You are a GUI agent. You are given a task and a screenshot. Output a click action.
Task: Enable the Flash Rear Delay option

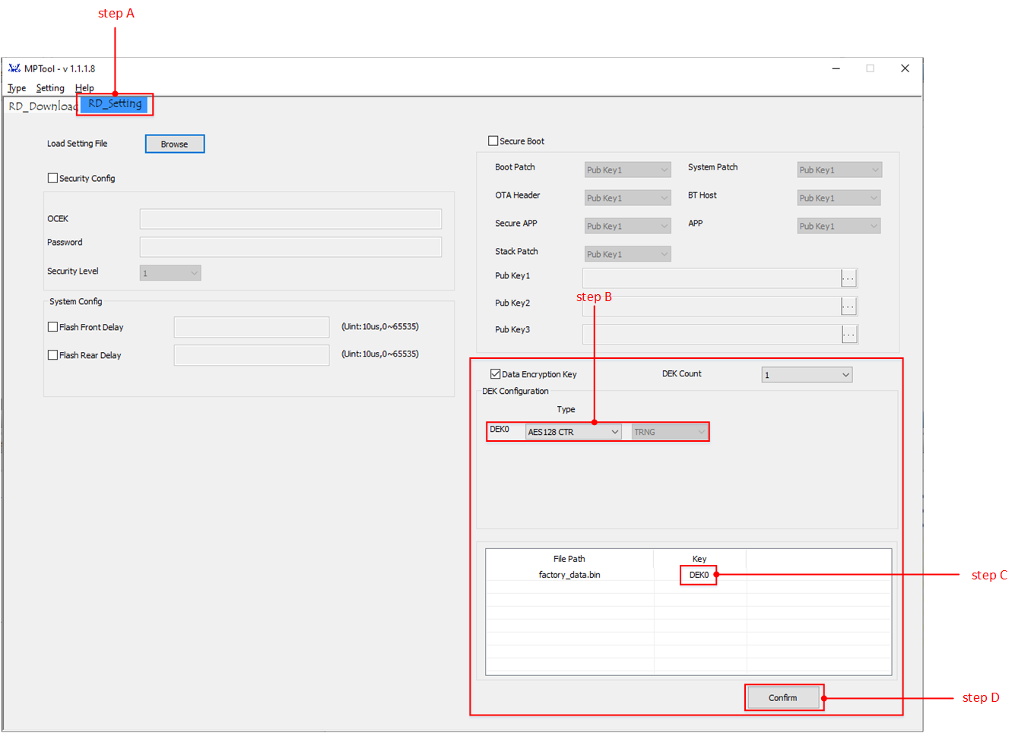52,354
